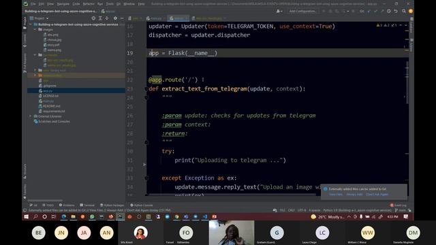
Task: Select .gitignore in project tree
Action: [48, 86]
